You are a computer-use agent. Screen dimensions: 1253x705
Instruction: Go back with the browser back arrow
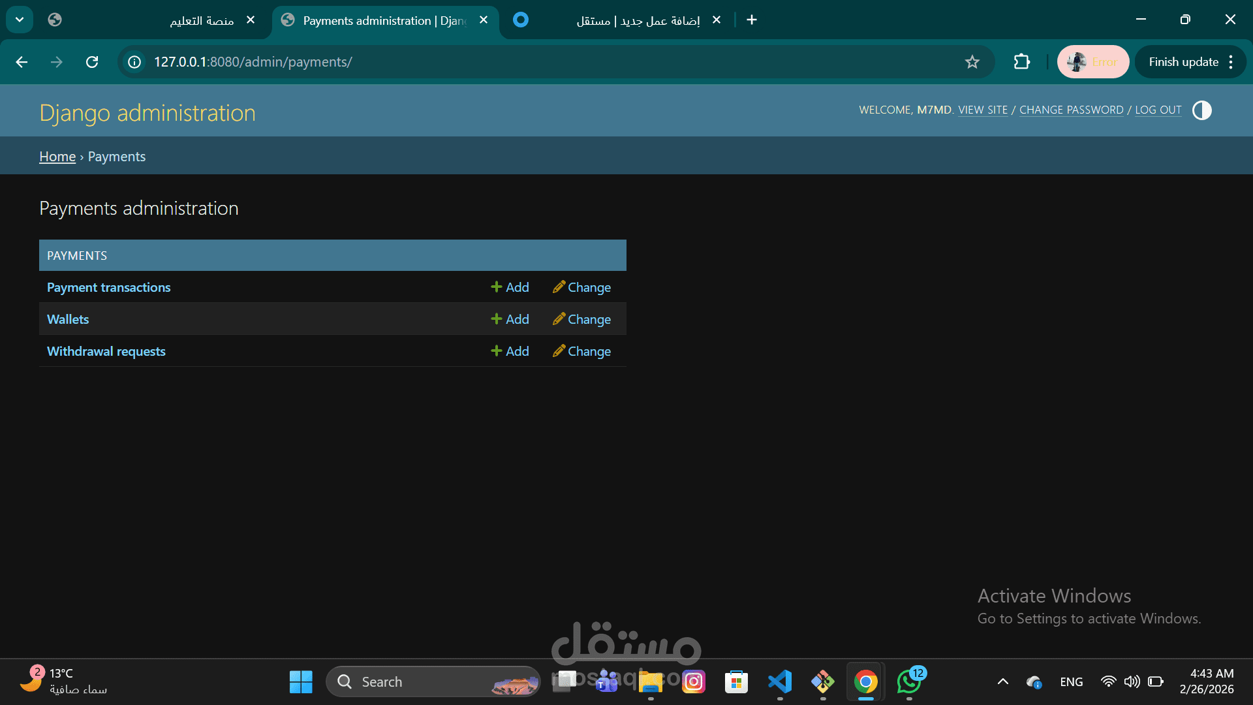coord(22,62)
